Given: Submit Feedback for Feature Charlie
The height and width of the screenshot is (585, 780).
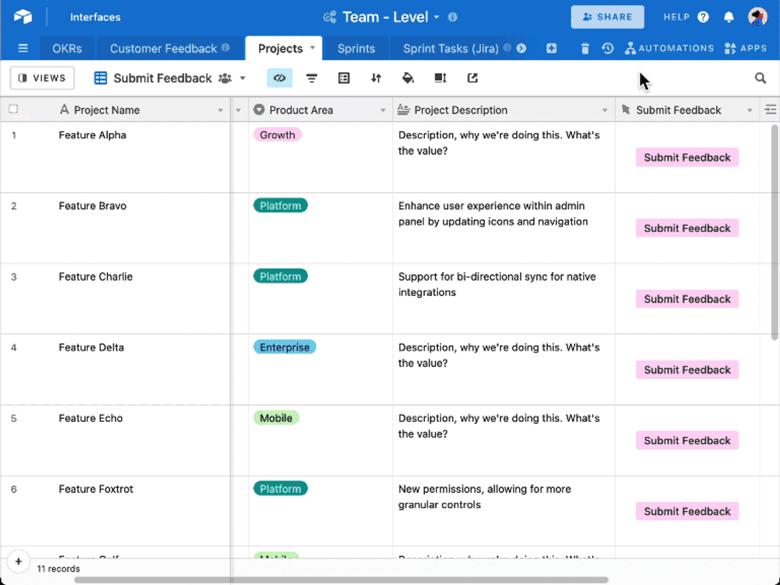Looking at the screenshot, I should click(687, 299).
